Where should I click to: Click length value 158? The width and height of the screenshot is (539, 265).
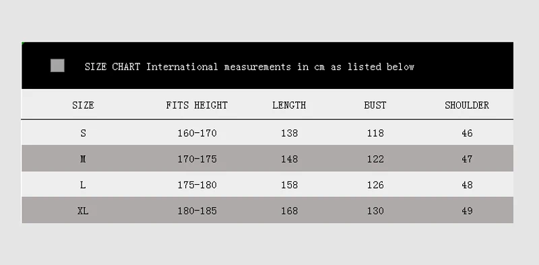click(x=290, y=185)
